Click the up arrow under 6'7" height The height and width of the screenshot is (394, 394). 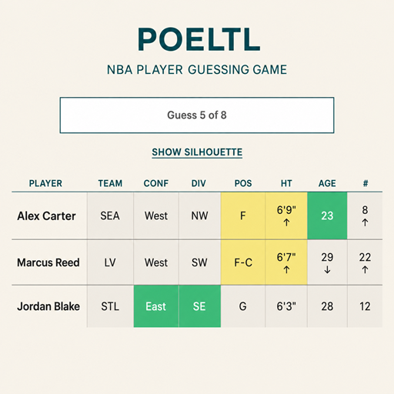point(286,269)
